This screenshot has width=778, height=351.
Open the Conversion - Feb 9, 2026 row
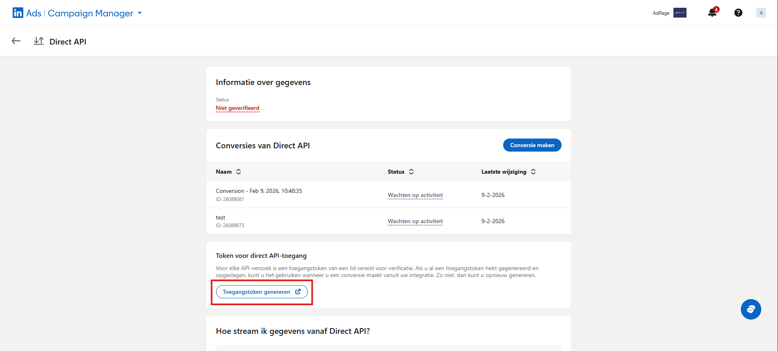point(259,191)
